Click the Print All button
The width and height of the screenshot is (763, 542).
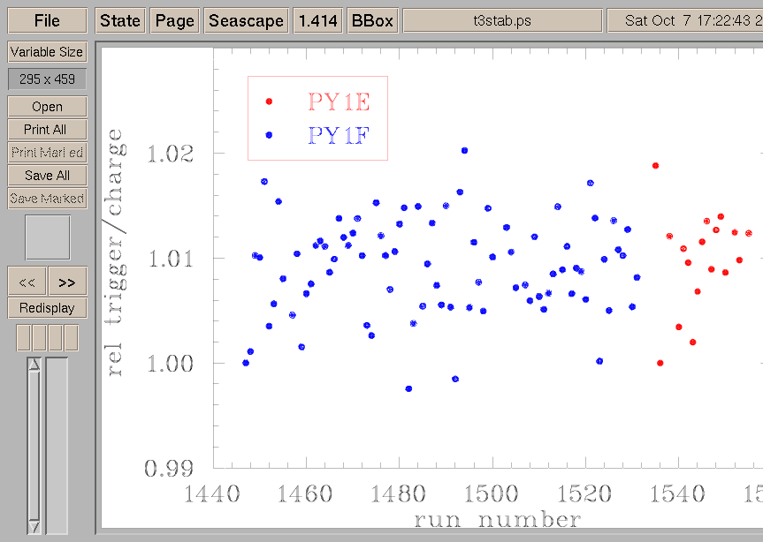click(47, 130)
